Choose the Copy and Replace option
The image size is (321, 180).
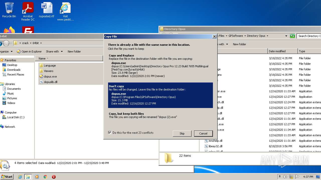point(160,66)
